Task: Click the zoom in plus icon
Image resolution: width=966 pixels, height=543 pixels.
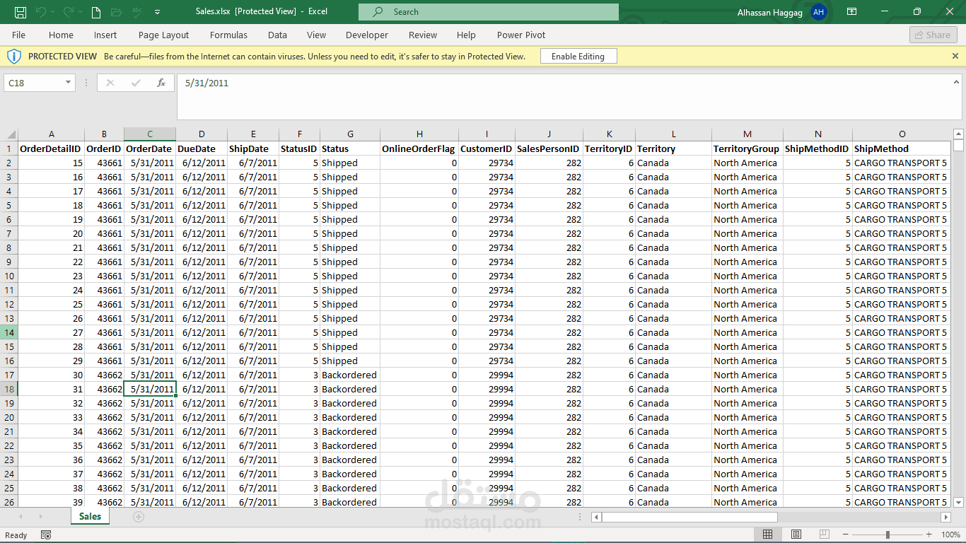Action: [929, 535]
